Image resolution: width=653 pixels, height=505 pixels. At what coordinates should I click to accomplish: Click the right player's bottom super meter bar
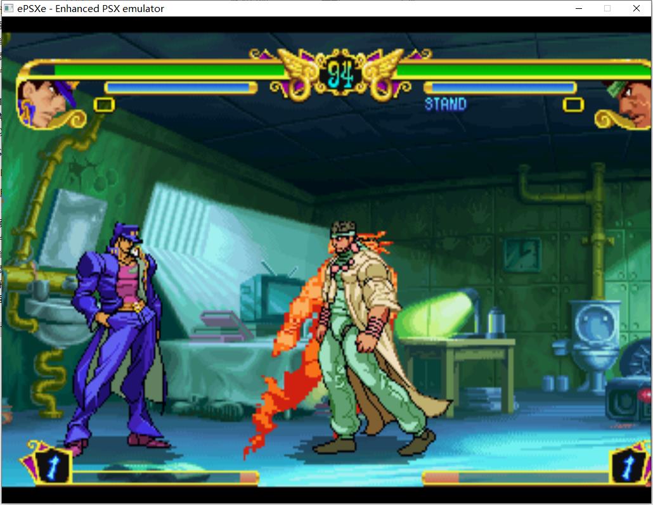coord(515,477)
